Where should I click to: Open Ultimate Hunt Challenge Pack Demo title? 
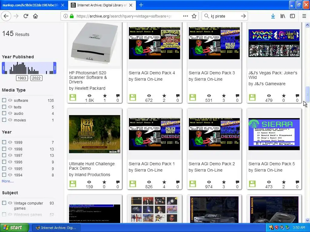click(x=92, y=166)
